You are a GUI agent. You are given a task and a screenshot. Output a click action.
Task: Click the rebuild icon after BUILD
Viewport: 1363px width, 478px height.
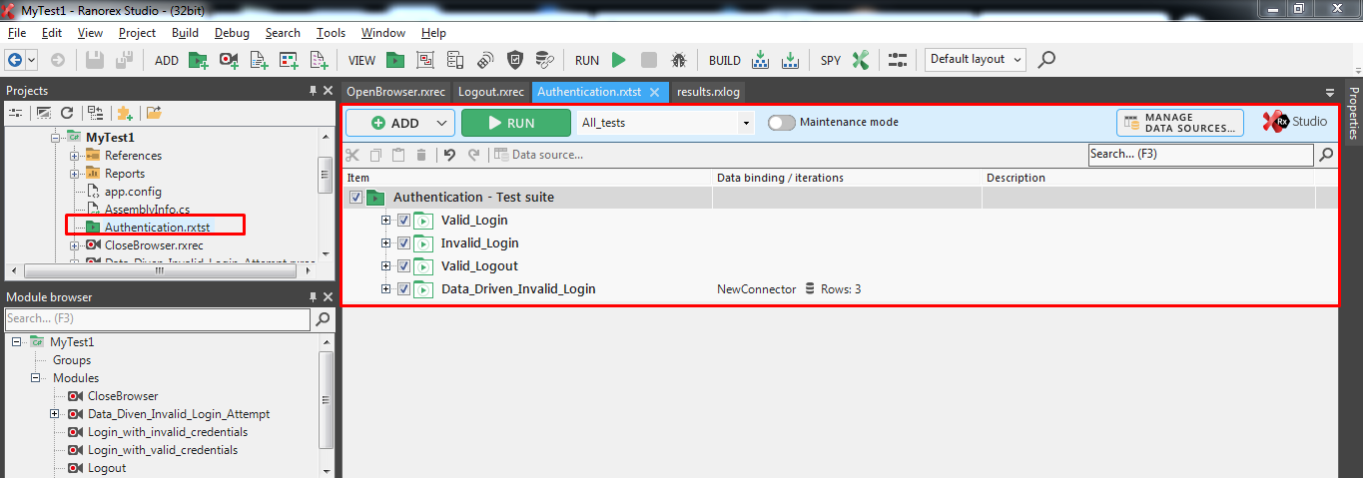click(790, 60)
